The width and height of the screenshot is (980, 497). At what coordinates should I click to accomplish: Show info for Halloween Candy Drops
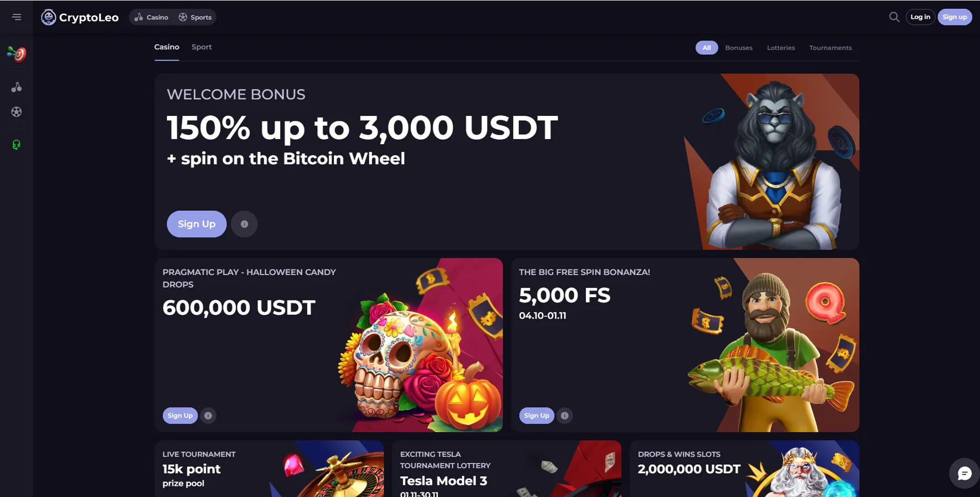208,416
